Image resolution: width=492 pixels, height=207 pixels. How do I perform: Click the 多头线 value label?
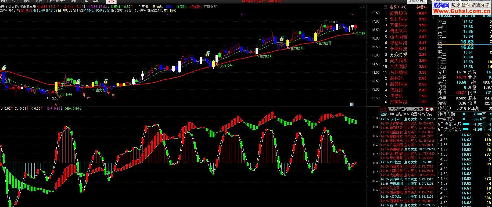pos(75,7)
